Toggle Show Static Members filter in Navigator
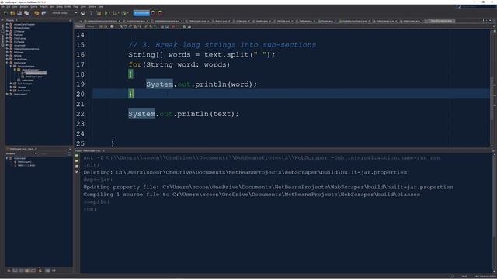The image size is (497, 279). point(21,270)
